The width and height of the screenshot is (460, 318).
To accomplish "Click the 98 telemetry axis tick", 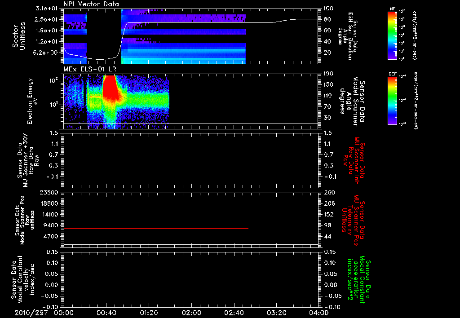I will coord(327,225).
